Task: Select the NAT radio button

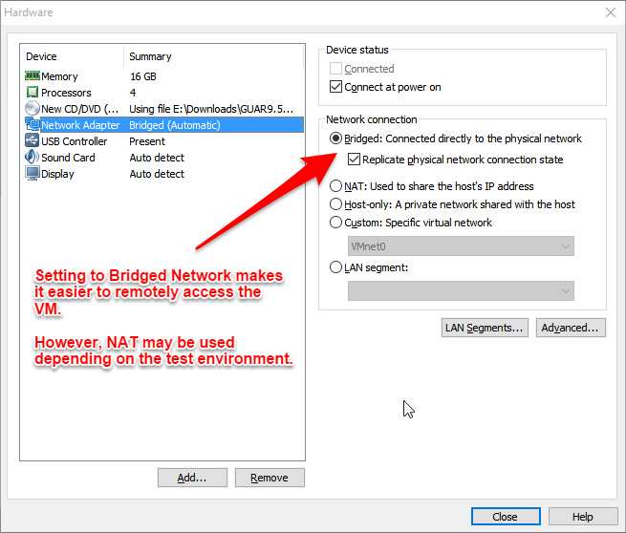Action: (x=335, y=186)
